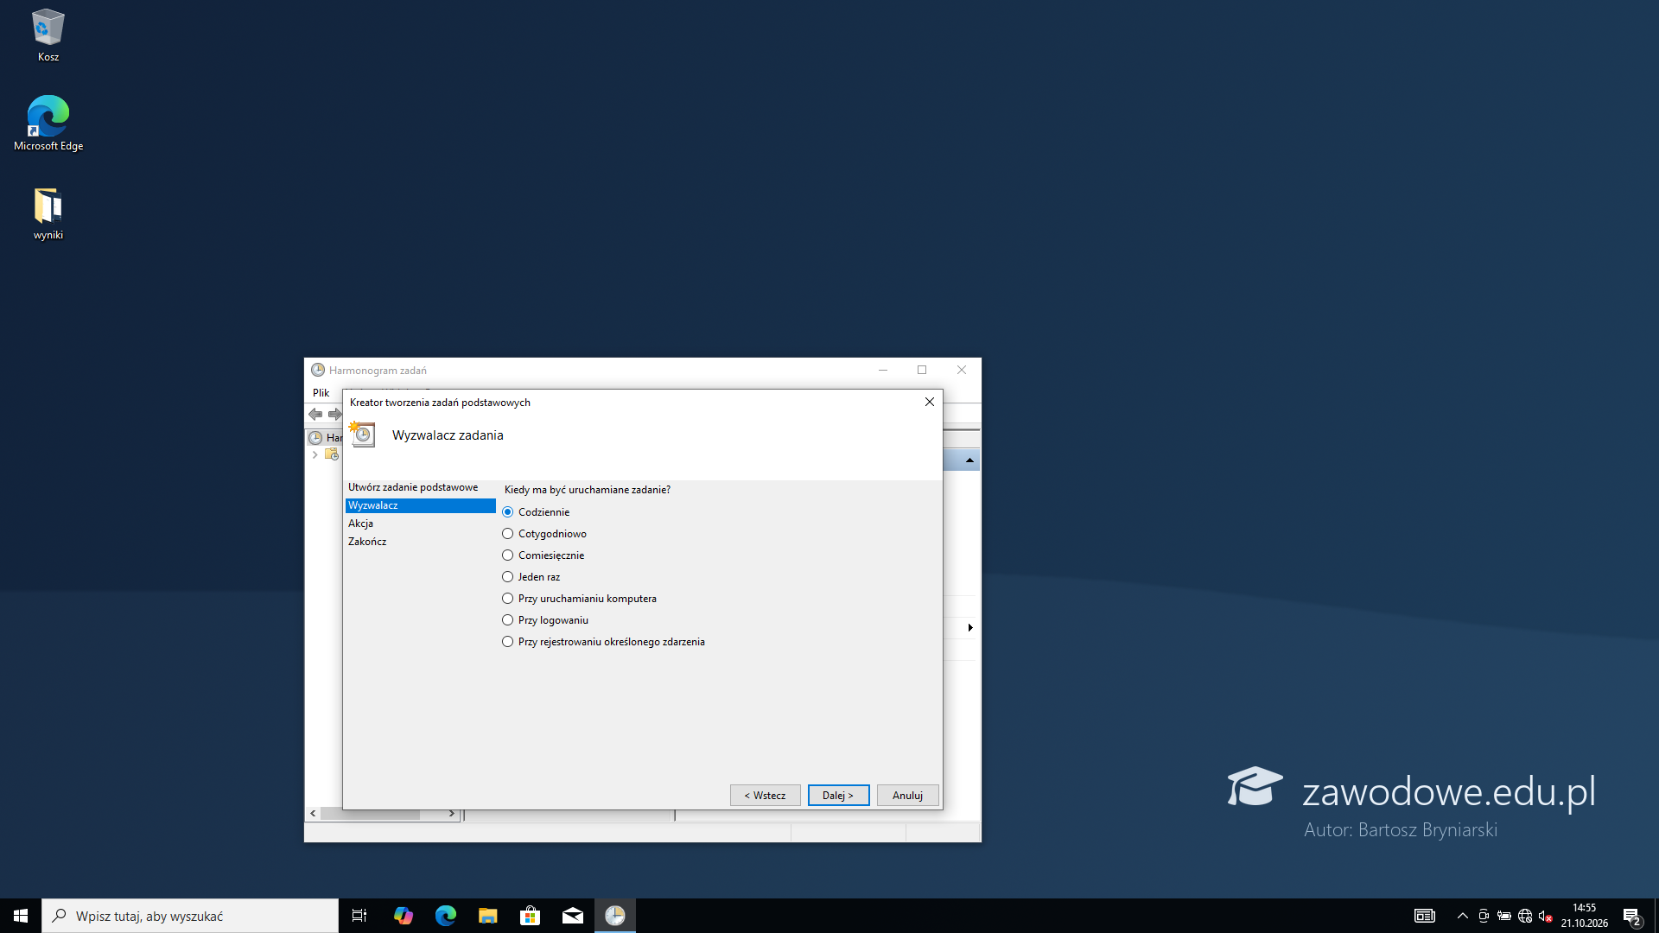Cancel the wizard with Anuluj
Viewport: 1659px width, 933px height.
pyautogui.click(x=907, y=796)
